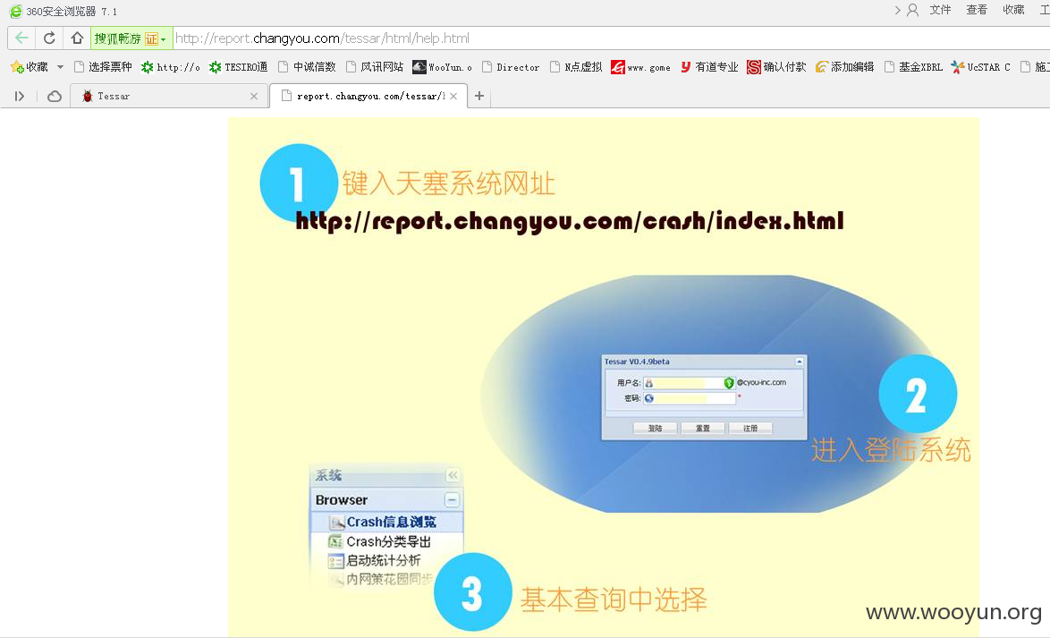Click the cloud sync icon in tab bar
This screenshot has height=638, width=1050.
tap(55, 96)
